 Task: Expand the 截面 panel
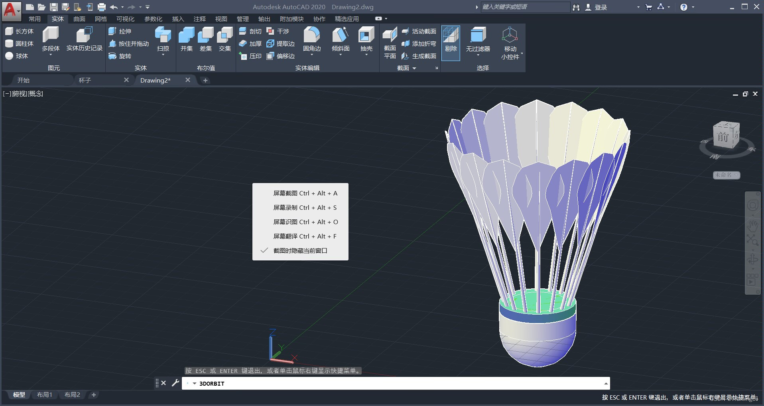point(407,68)
